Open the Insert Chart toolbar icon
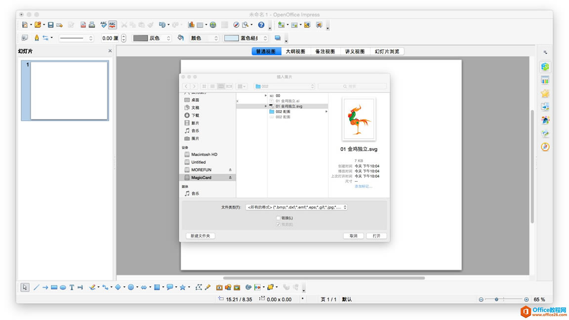Image resolution: width=569 pixels, height=320 pixels. (191, 25)
